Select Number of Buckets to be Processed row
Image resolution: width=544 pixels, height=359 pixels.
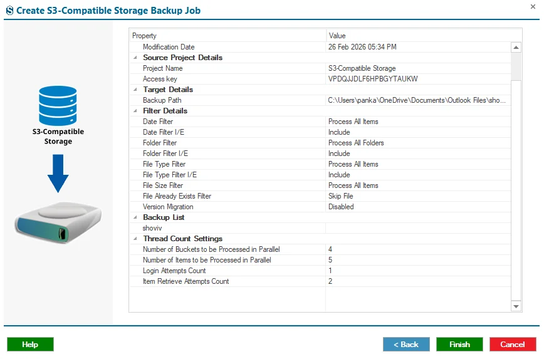coord(320,249)
